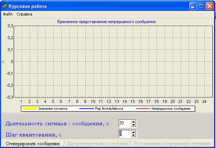Minimize the Курсовая работа window
This screenshot has height=148, width=216.
pyautogui.click(x=193, y=6)
